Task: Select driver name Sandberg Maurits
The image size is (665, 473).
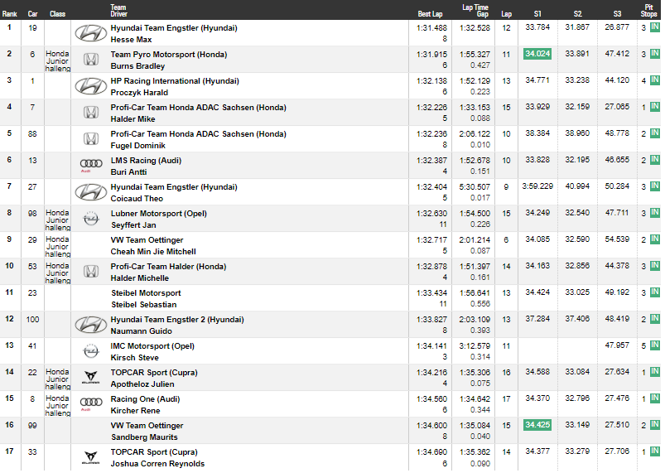Action: click(x=144, y=437)
